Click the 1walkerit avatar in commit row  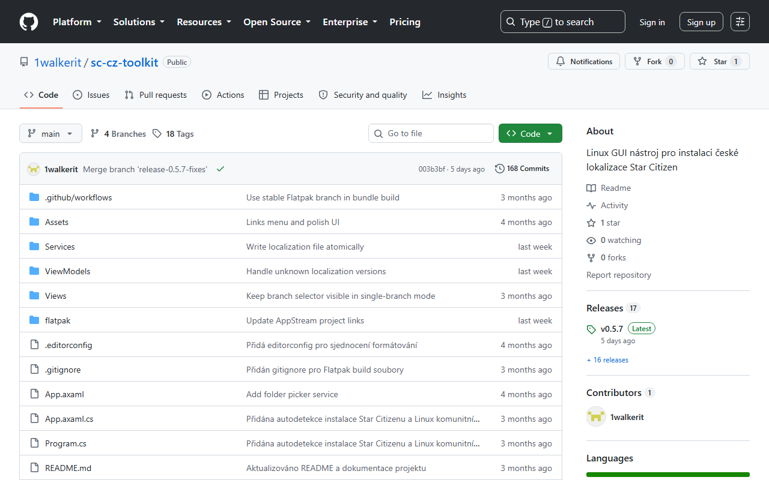pos(34,169)
